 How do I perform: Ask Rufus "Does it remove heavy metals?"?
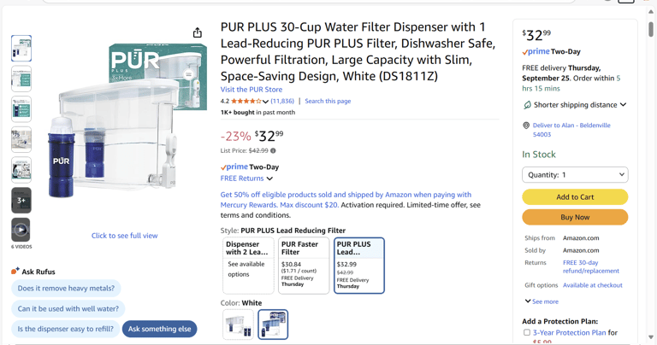pyautogui.click(x=66, y=289)
